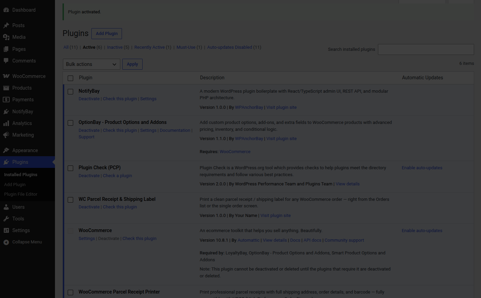Click the NotifyBay plug icon
This screenshot has height=298, width=481.
(x=6, y=112)
